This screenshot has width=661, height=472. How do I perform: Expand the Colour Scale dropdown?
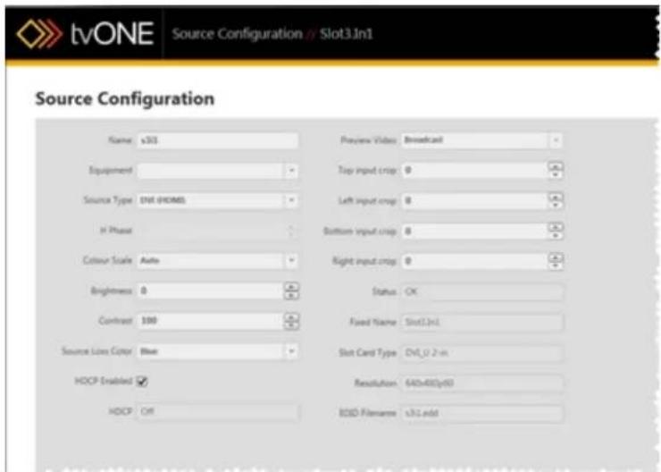[x=291, y=261]
